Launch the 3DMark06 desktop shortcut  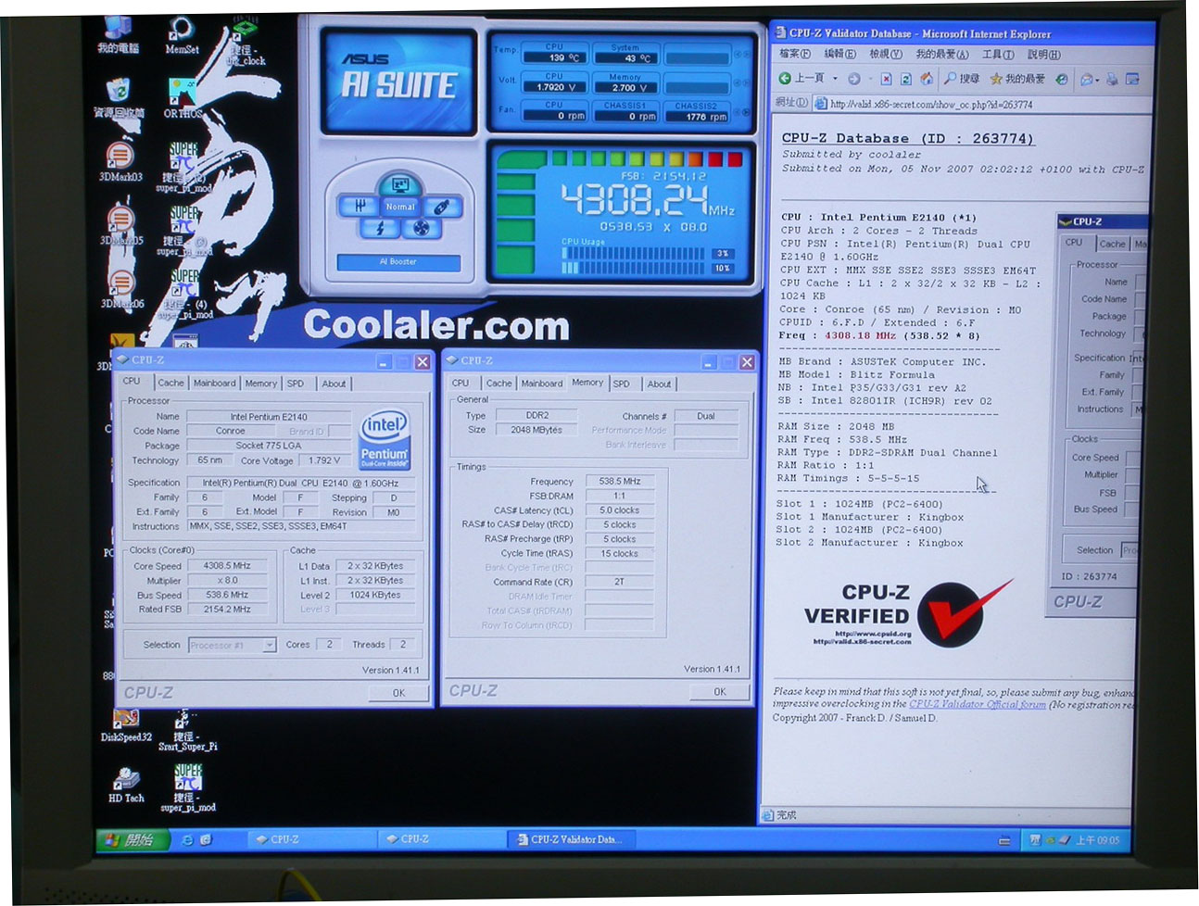(120, 288)
